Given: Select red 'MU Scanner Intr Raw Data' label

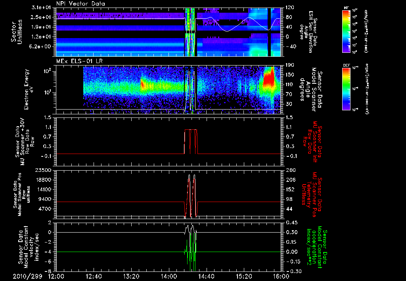Looking at the screenshot, I should pyautogui.click(x=312, y=142).
